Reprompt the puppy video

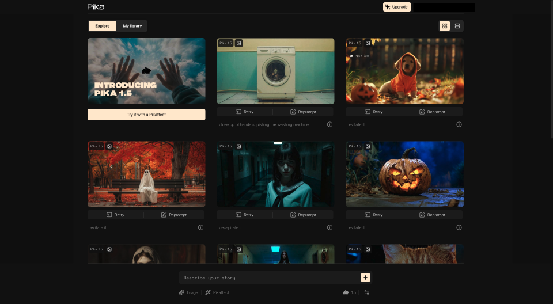[433, 112]
